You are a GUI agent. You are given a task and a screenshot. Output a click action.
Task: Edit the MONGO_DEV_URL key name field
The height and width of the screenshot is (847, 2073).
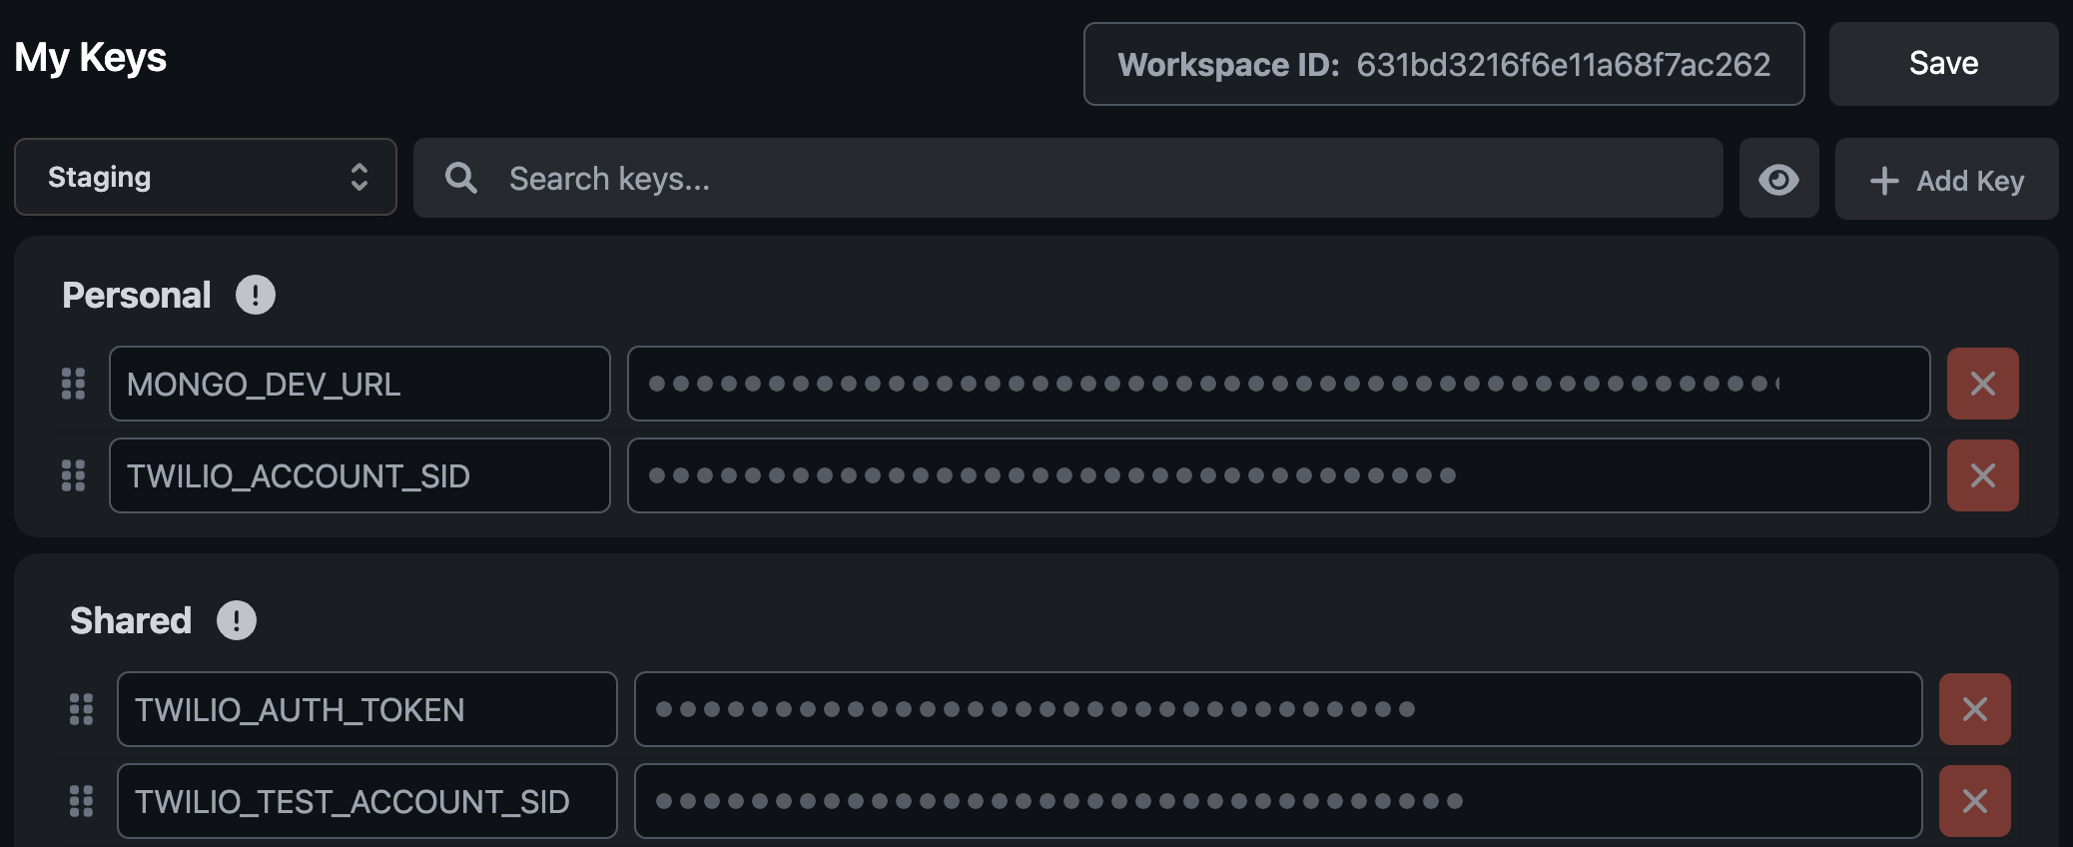(359, 384)
